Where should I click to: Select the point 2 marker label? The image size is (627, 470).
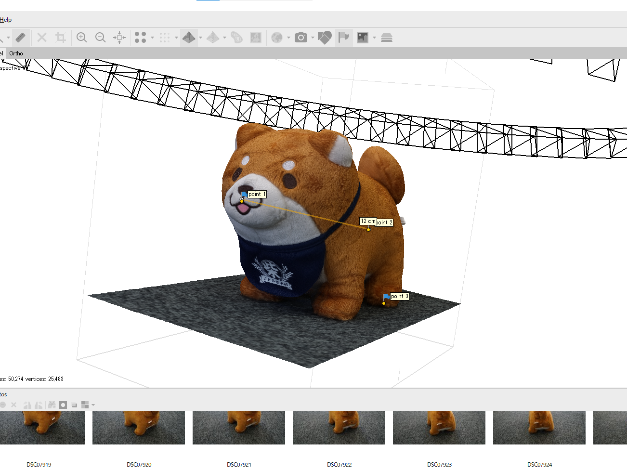(385, 222)
